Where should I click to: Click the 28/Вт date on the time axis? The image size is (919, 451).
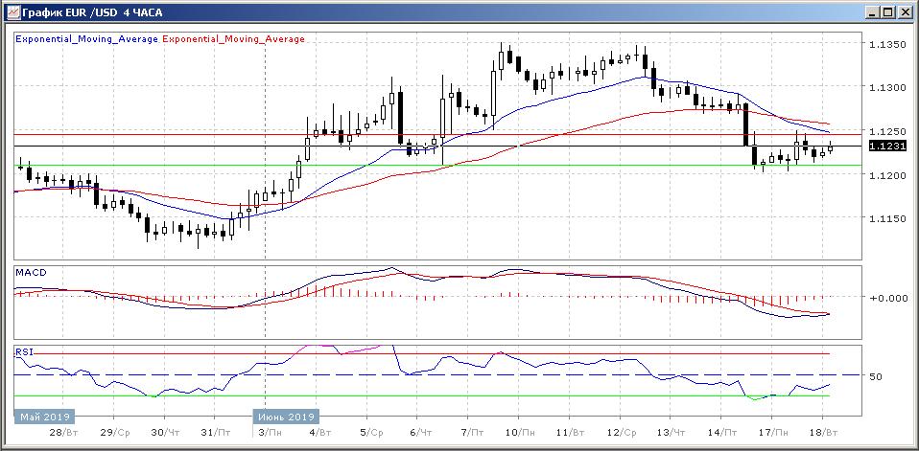coord(61,434)
